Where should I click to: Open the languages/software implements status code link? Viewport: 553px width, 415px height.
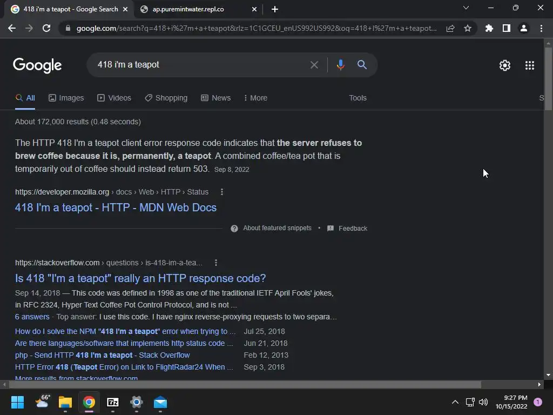click(124, 343)
